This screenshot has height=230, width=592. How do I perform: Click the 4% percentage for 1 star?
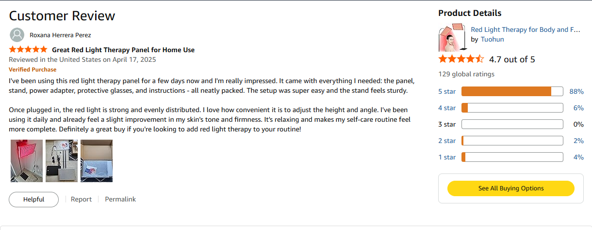[578, 157]
